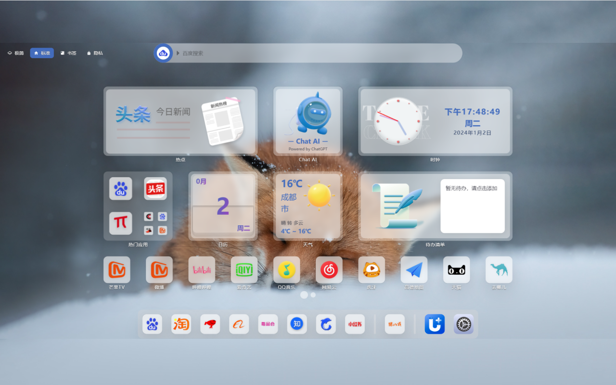
Task: Click the add-shortcut U+ button
Action: tap(434, 324)
